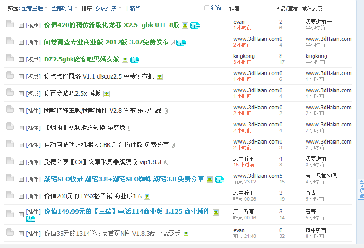Click paperclip attachment icon on 问卷调查专业商业版 thread
The width and height of the screenshot is (364, 248).
[x=173, y=43]
